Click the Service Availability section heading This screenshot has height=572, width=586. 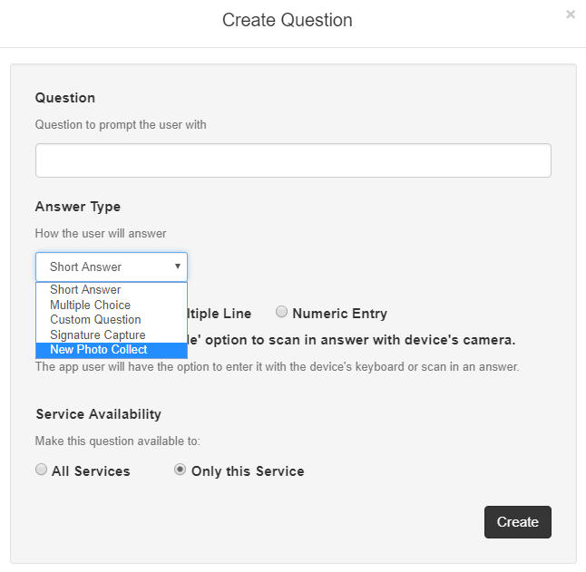pos(99,414)
